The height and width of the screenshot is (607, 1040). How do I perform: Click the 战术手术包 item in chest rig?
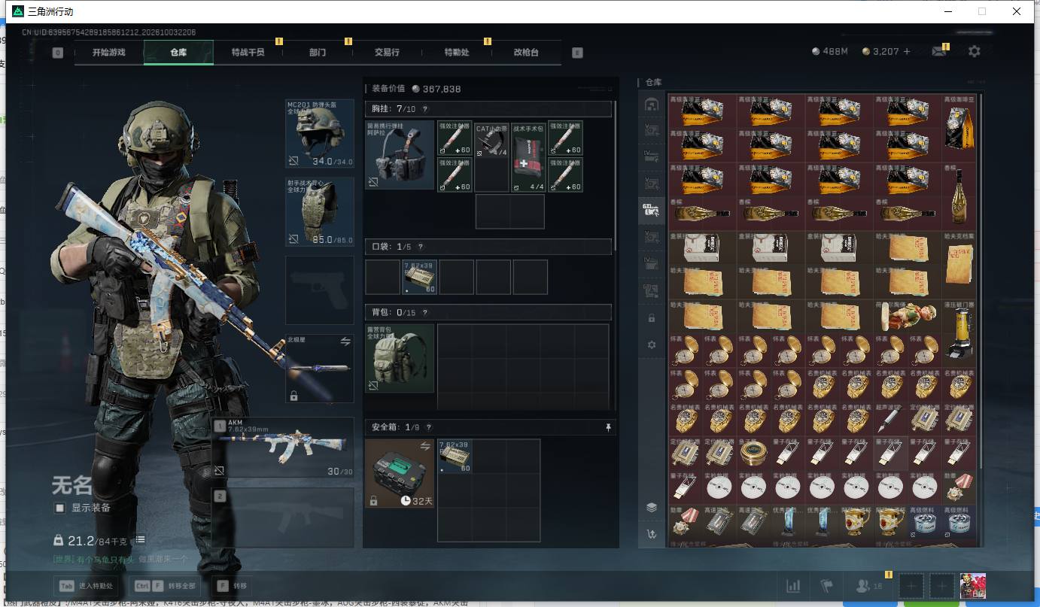point(528,157)
